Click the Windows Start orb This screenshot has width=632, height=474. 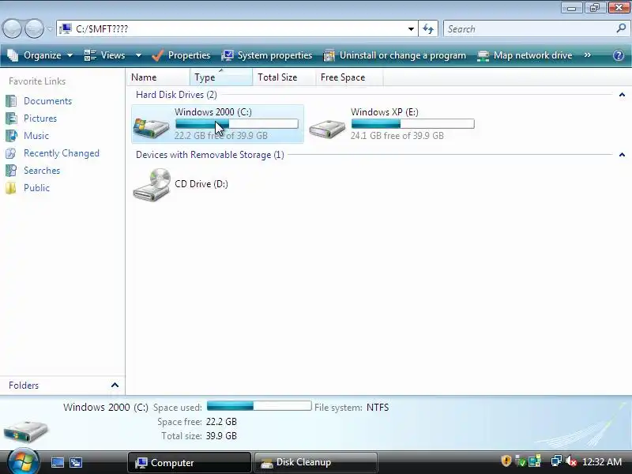click(24, 461)
